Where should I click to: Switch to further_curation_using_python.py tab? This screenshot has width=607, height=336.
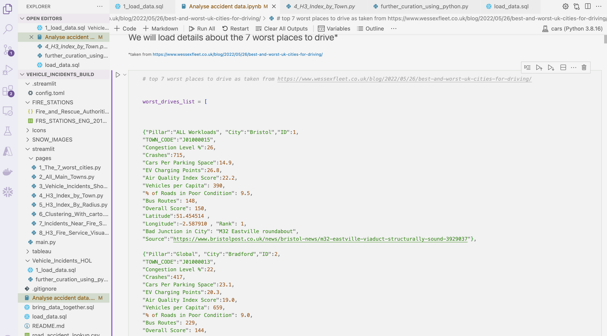424,6
